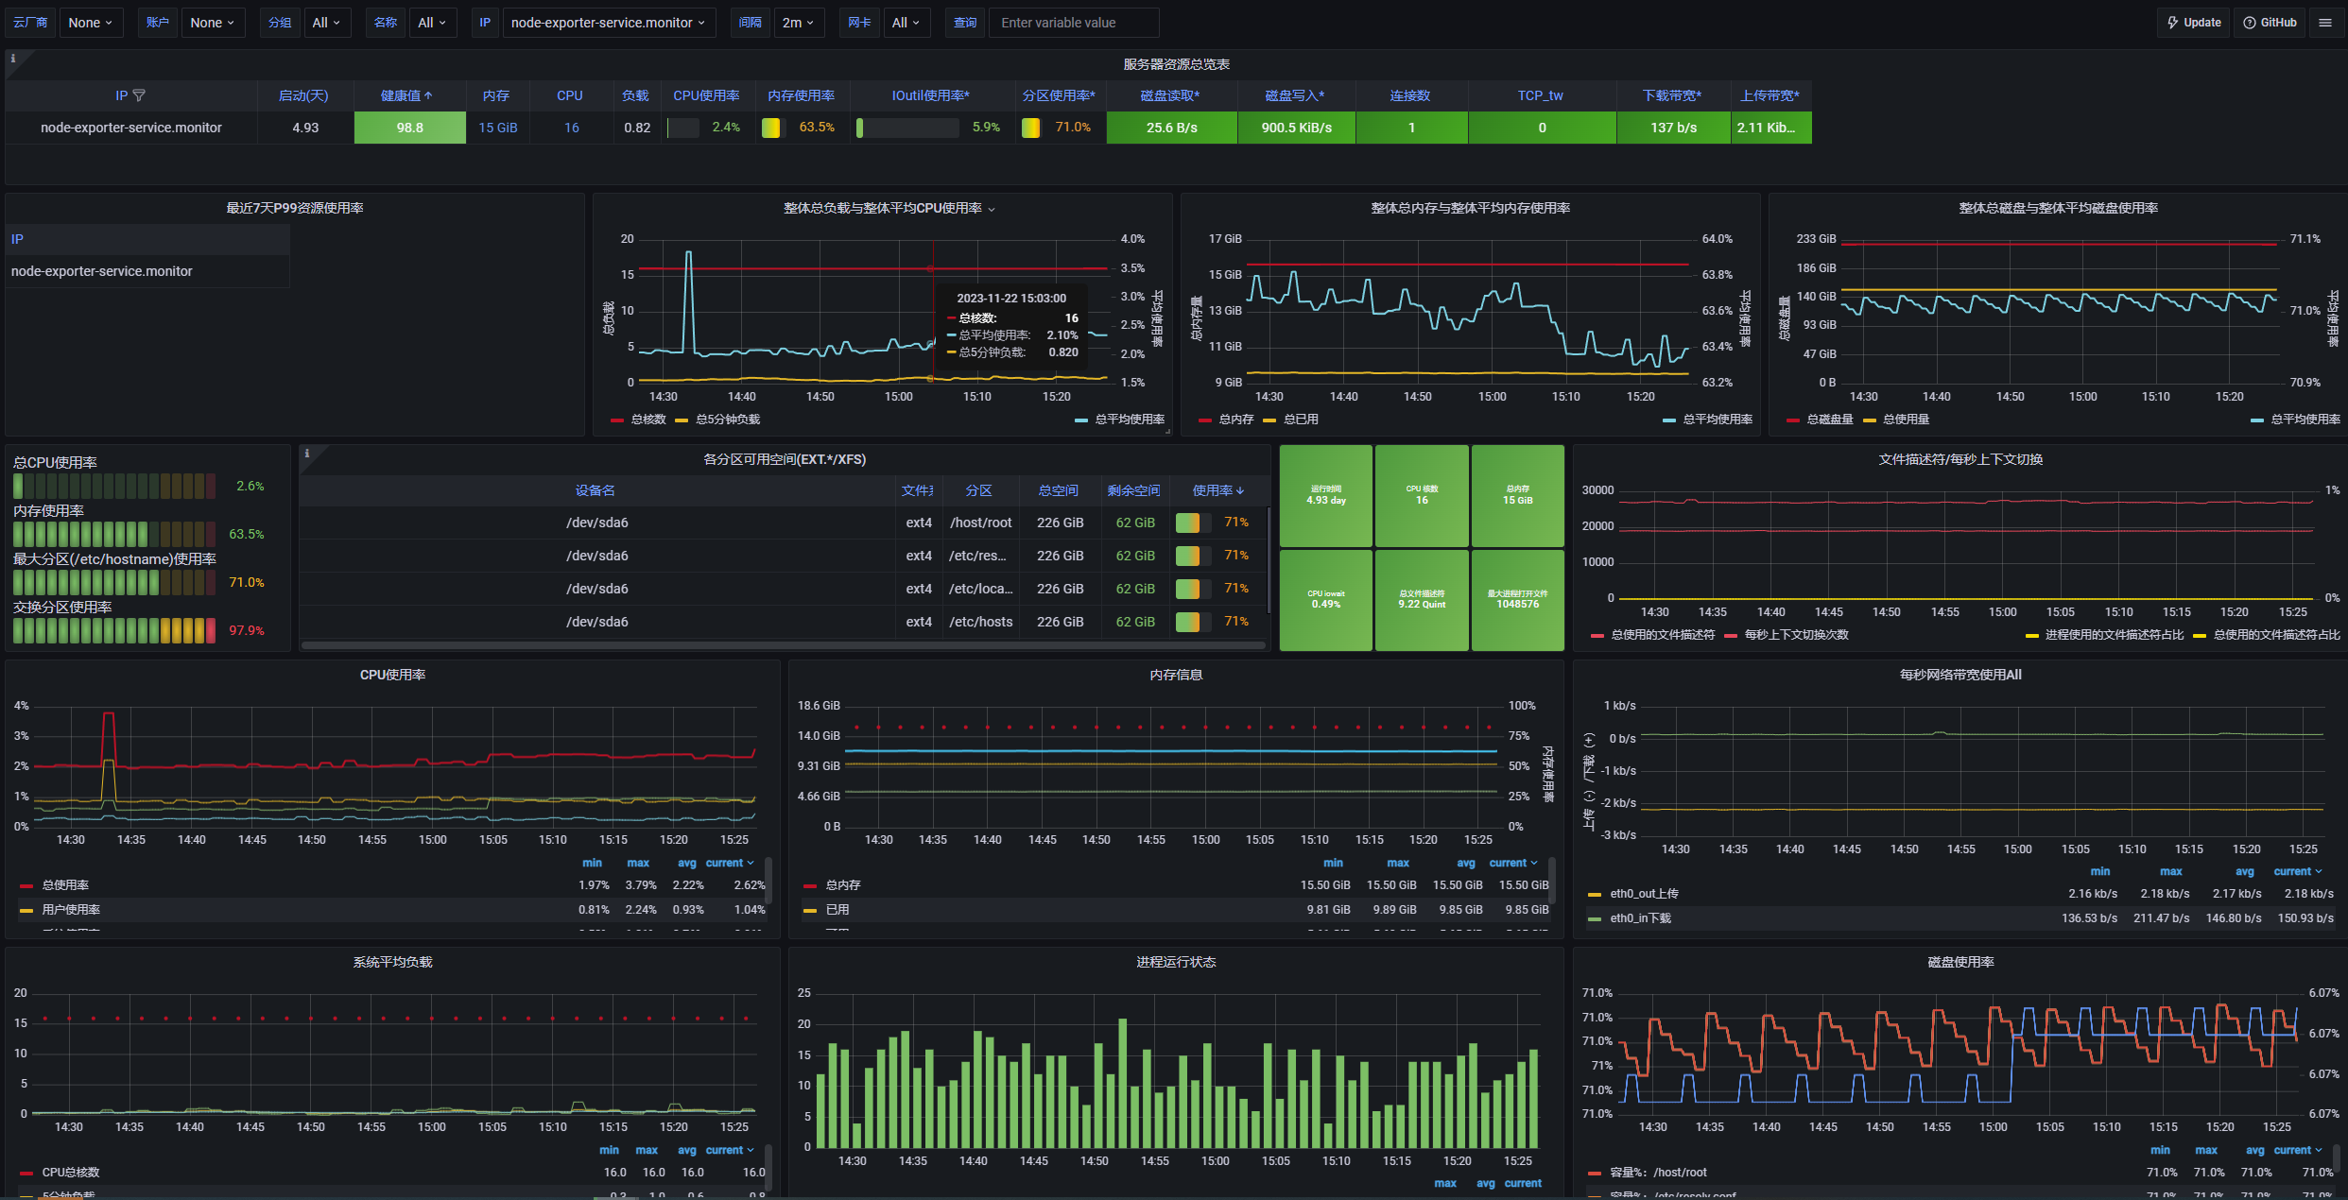Screen dimensions: 2348x1200
Task: Click the 查询 variable value input field
Action: 1073,23
